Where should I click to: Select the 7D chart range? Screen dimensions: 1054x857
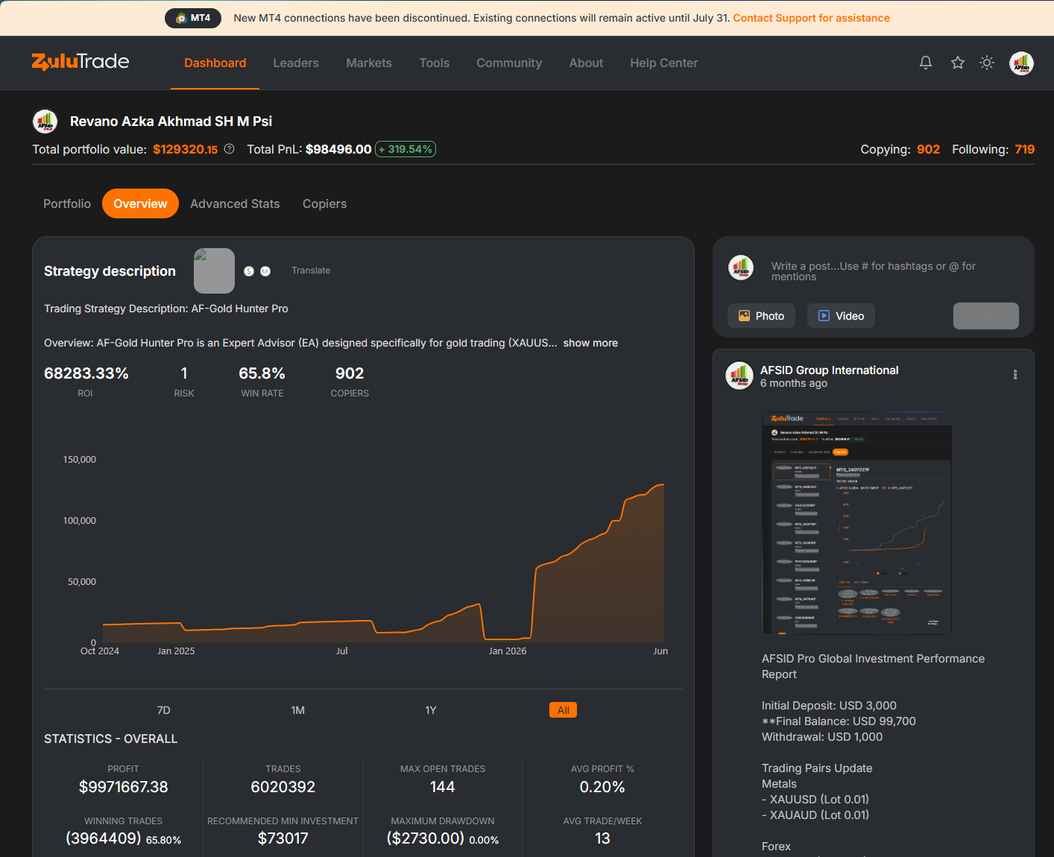click(164, 710)
